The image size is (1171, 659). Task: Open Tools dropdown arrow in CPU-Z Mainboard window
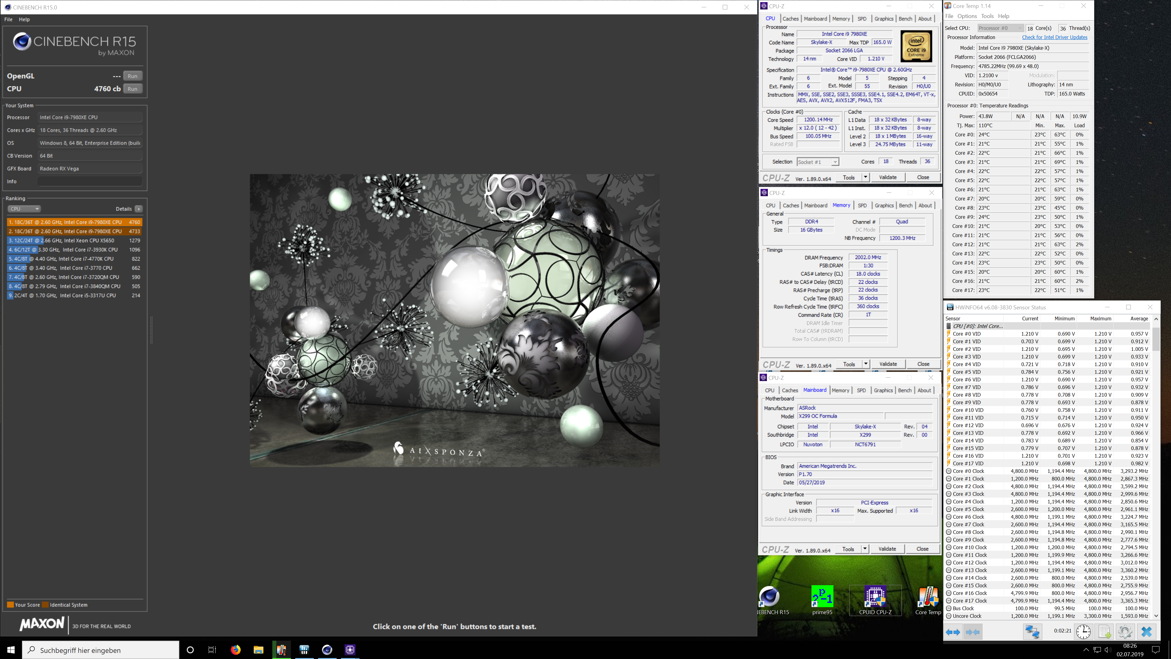[x=865, y=549]
